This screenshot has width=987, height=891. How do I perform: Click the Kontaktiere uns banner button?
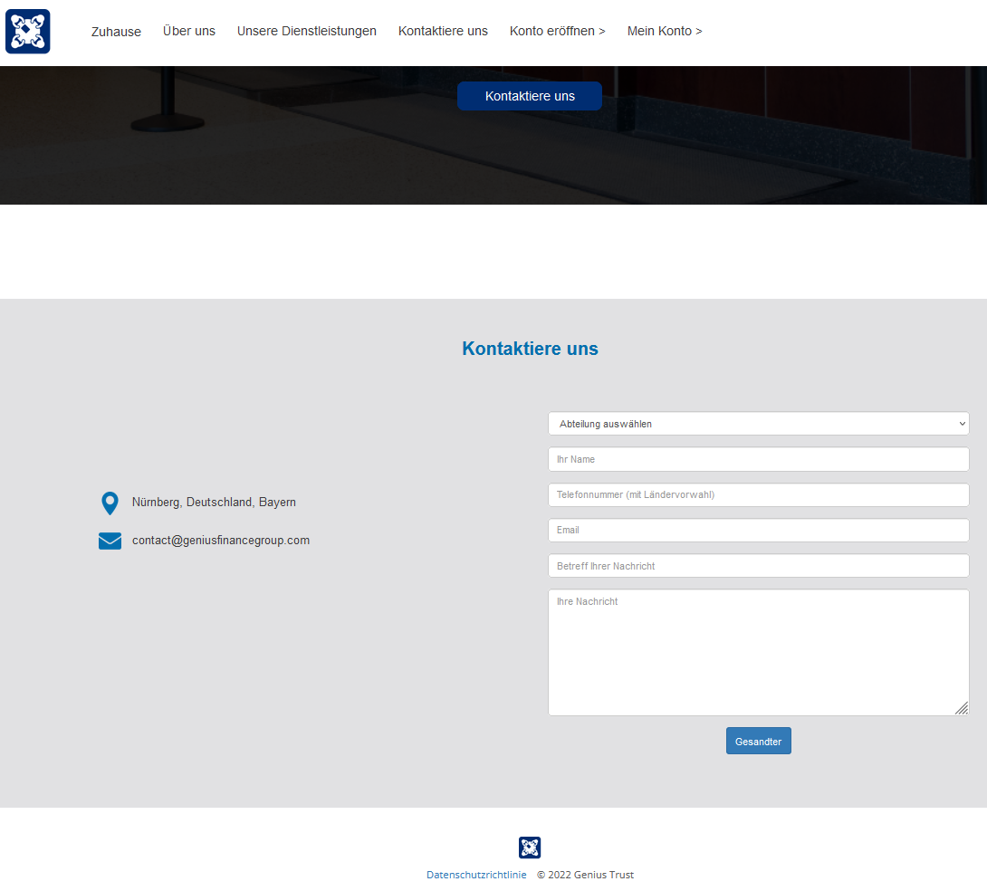(530, 96)
